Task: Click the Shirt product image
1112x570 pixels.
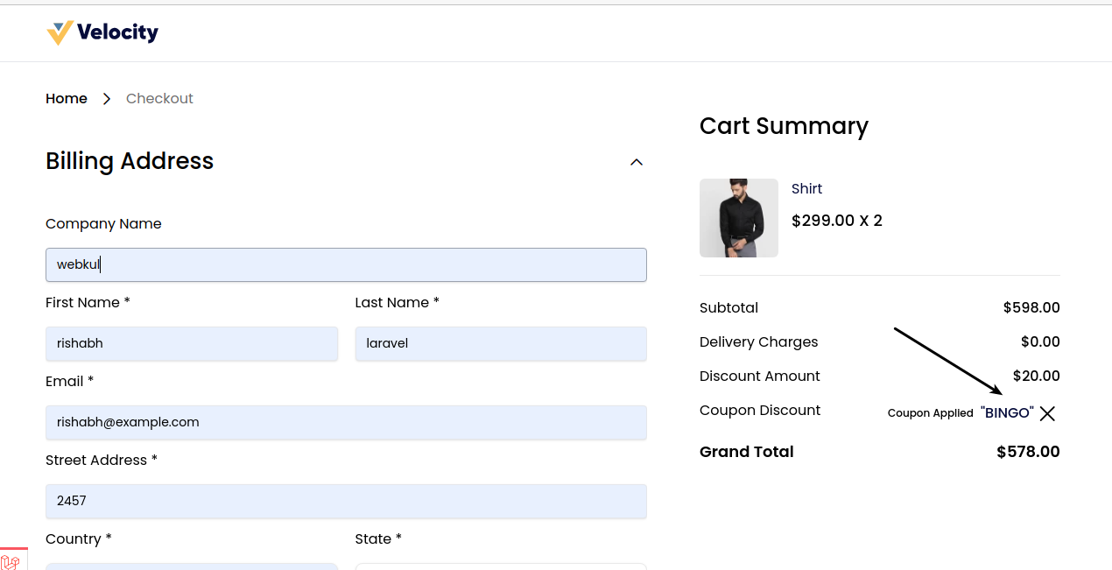Action: 739,218
